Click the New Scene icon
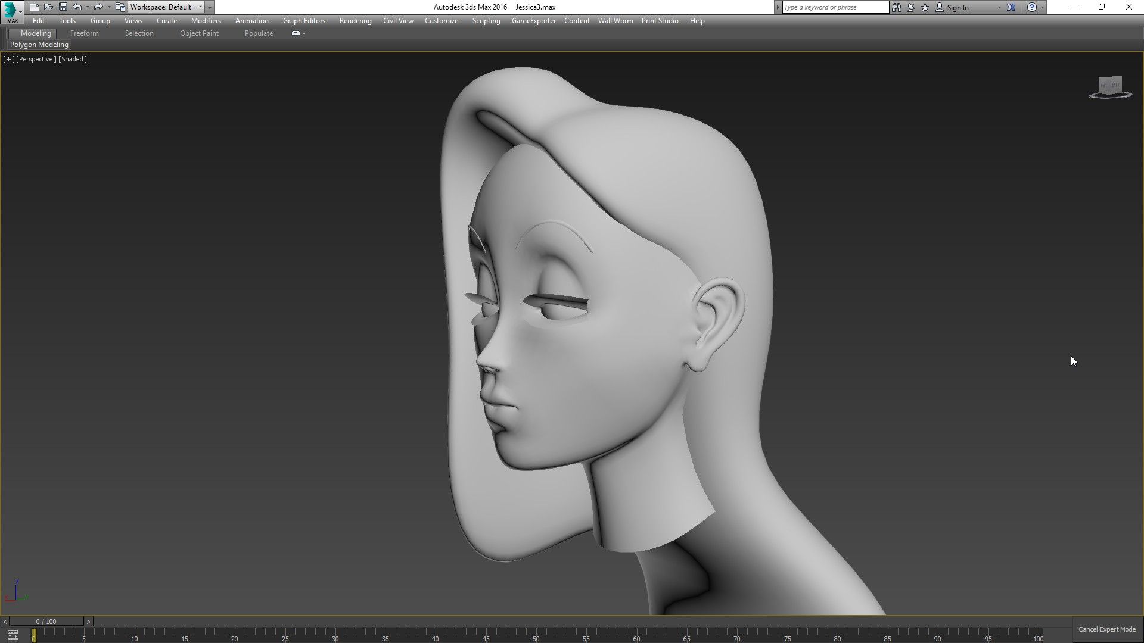 point(35,7)
